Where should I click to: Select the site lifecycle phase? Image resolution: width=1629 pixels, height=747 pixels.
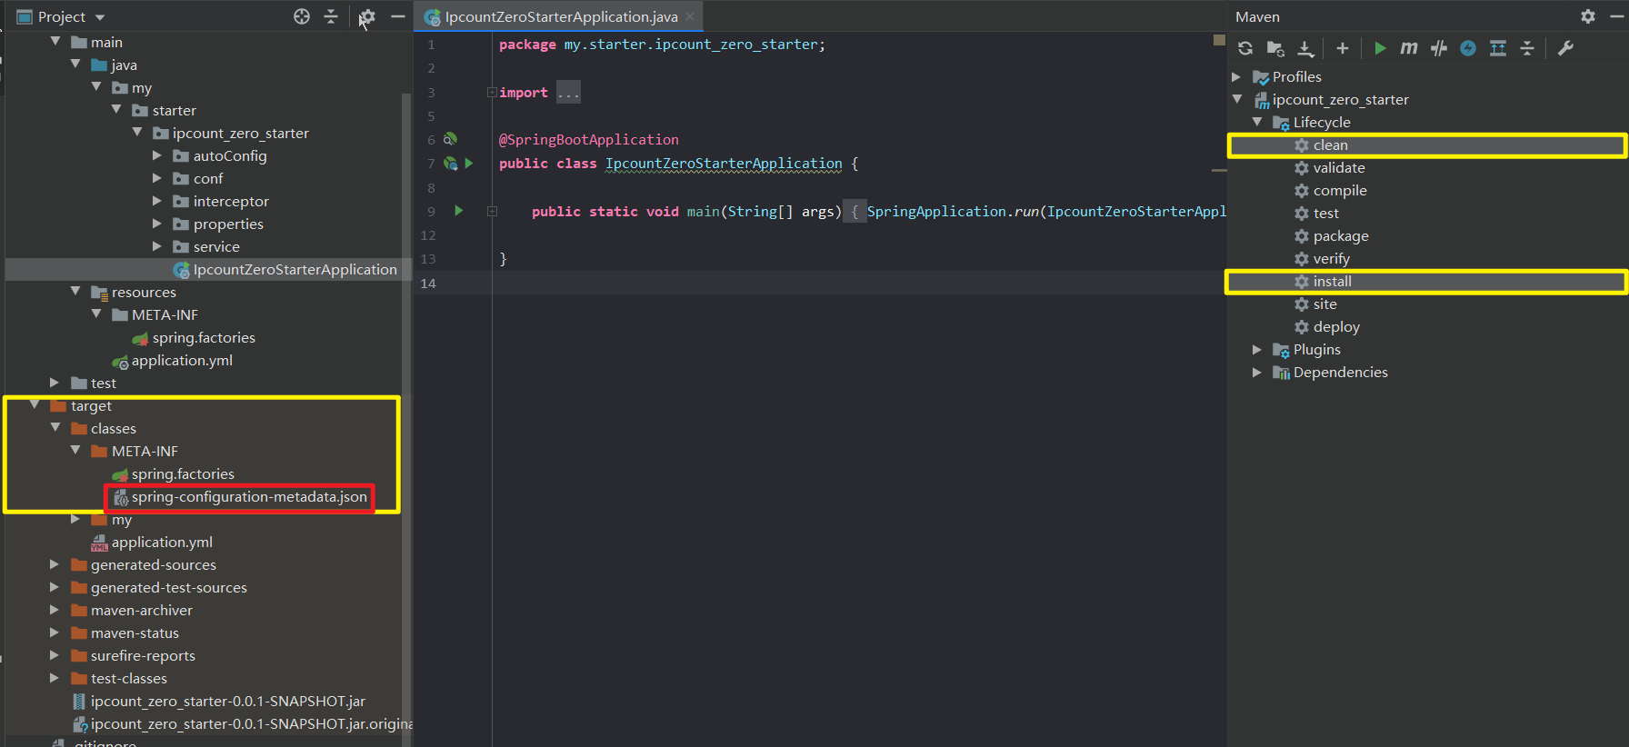[x=1325, y=304]
